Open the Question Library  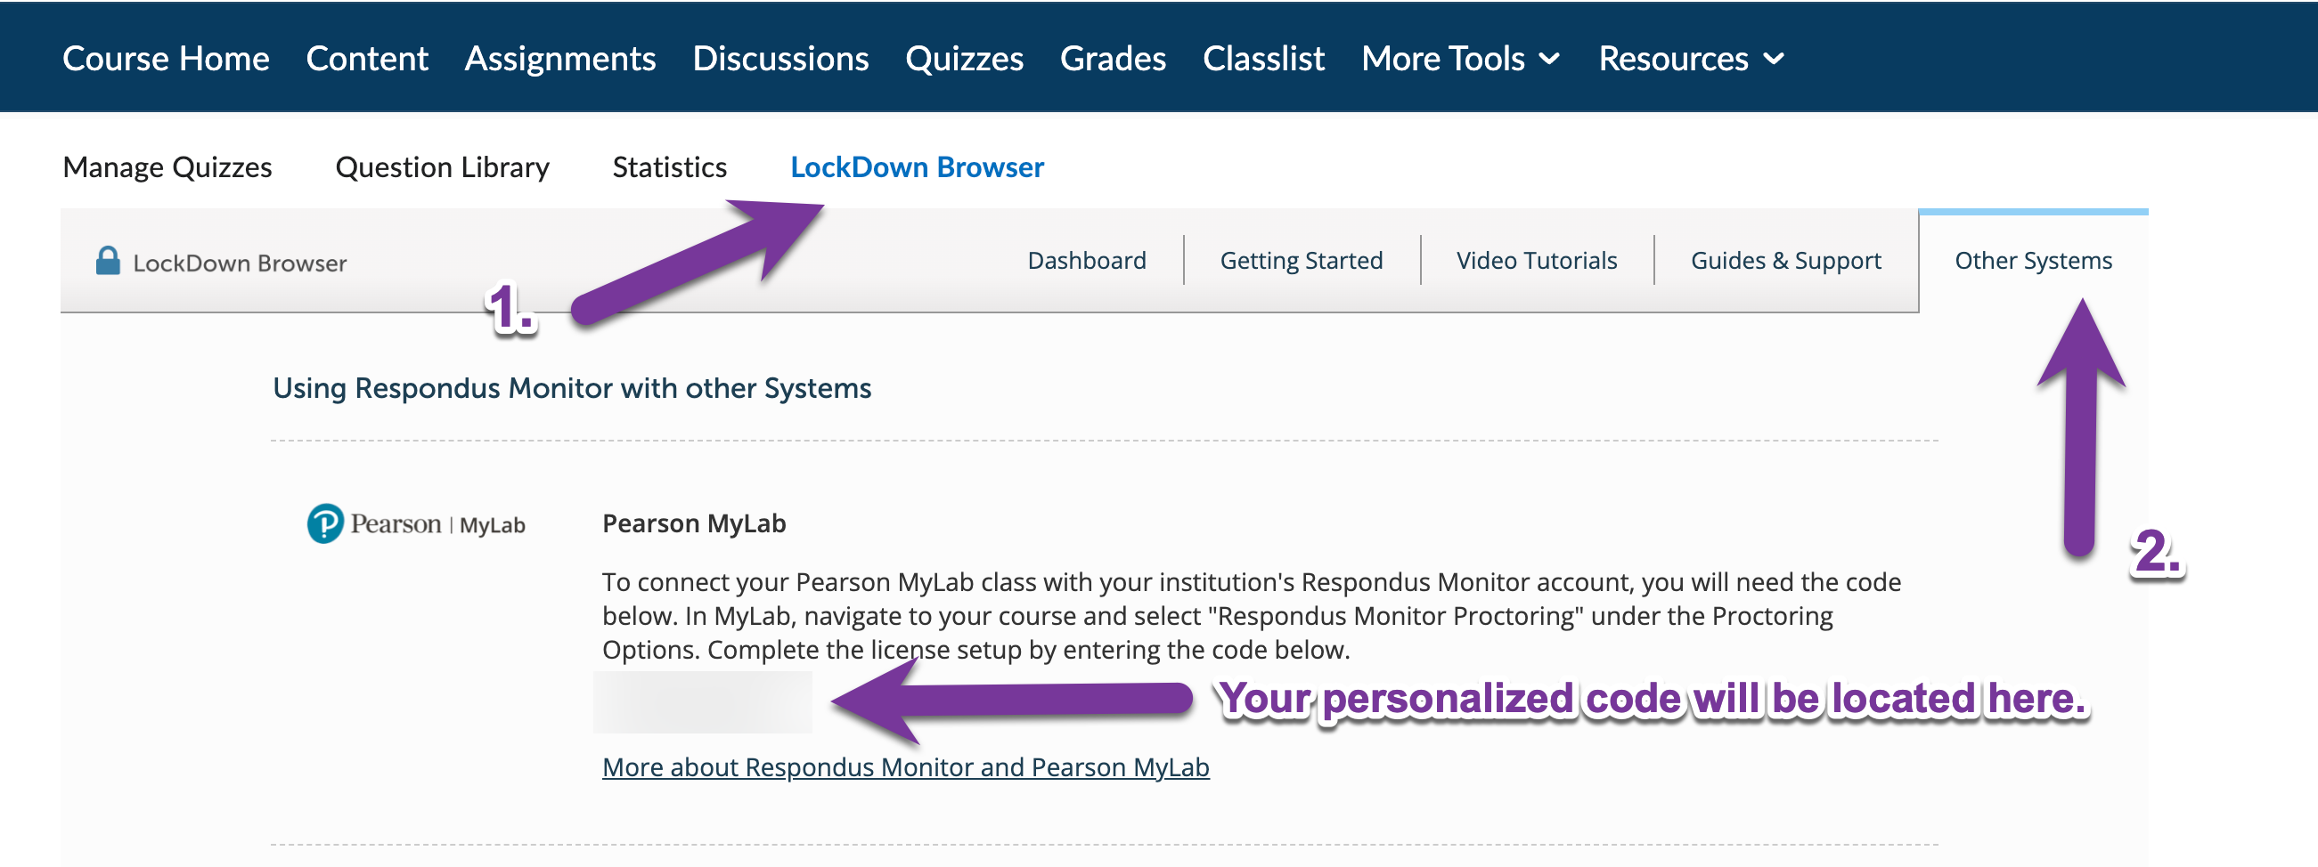coord(442,166)
